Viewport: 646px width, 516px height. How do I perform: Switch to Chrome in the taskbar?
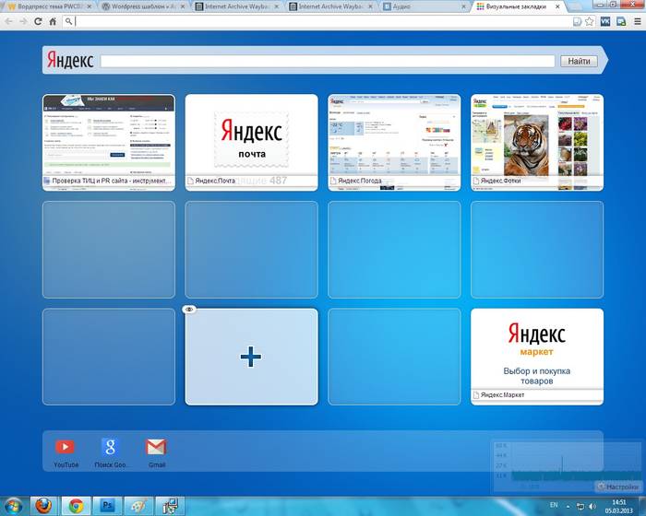click(x=76, y=506)
